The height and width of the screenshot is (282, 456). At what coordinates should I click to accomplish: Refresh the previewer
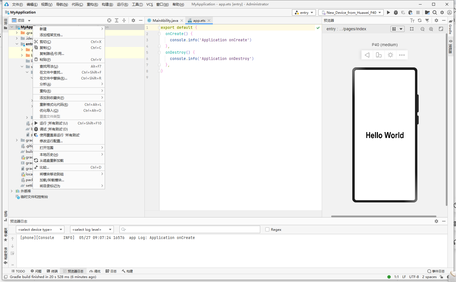[420, 20]
